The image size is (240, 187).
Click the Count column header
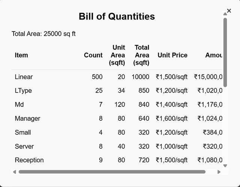[x=93, y=55]
